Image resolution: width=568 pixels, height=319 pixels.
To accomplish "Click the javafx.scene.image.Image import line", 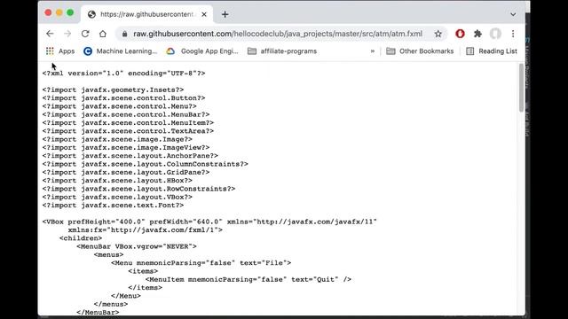I will click(x=117, y=139).
